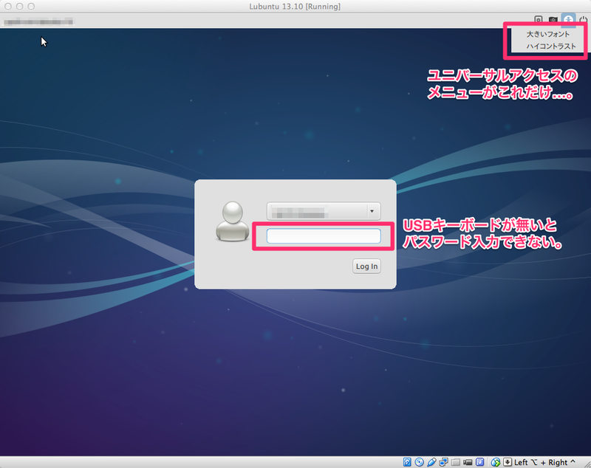Click the shared folders status icon
The width and height of the screenshot is (591, 468).
tap(456, 462)
